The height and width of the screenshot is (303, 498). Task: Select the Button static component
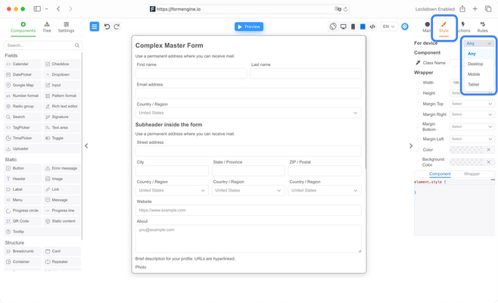pyautogui.click(x=23, y=168)
